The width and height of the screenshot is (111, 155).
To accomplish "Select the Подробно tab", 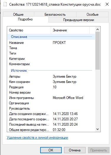I will tap(25, 19).
